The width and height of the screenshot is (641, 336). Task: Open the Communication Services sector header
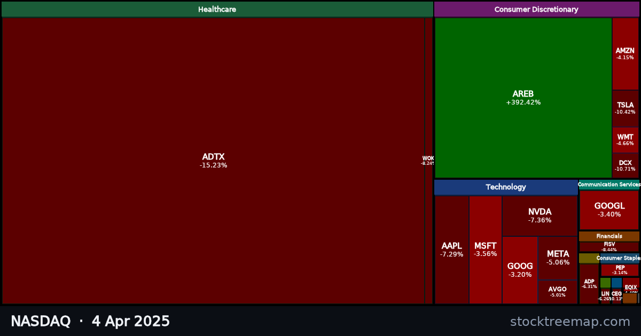click(x=609, y=185)
